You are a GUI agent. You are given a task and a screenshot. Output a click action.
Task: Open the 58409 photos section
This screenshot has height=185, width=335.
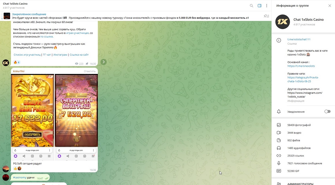coord(299,125)
